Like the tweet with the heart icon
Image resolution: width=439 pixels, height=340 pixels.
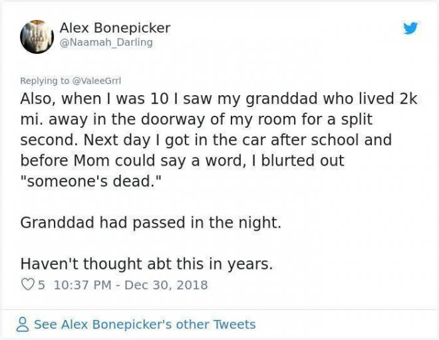point(27,285)
